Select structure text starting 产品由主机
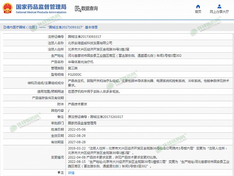 (149, 83)
